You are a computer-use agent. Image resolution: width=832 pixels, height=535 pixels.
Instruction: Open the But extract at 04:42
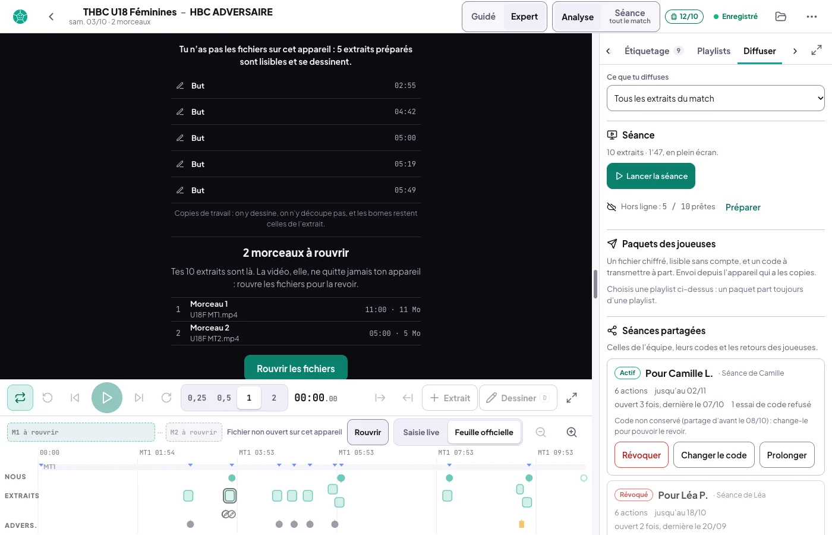point(296,112)
